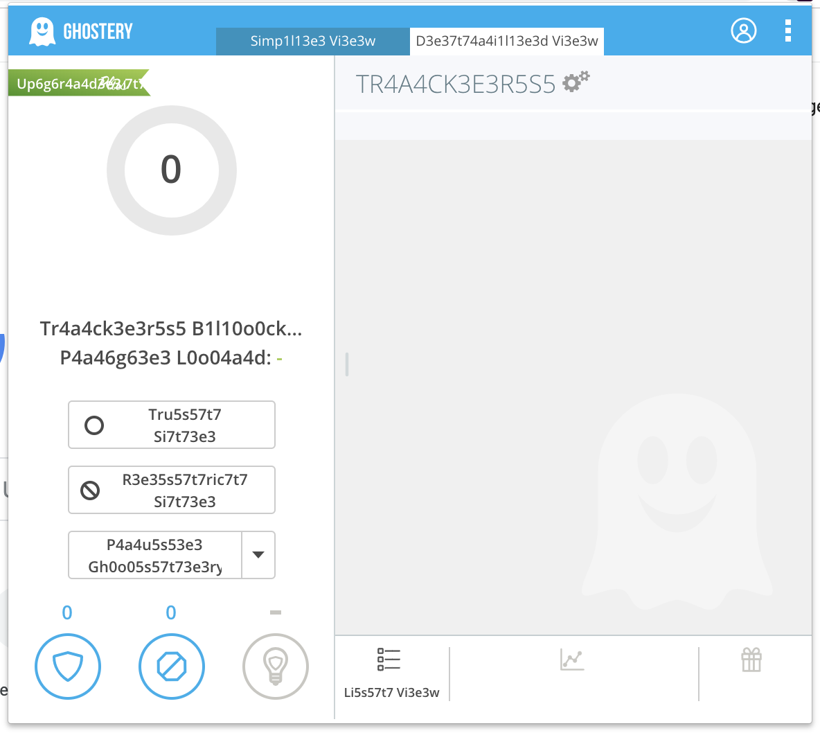820x733 pixels.
Task: Open the three-dot kebab menu
Action: point(787,30)
